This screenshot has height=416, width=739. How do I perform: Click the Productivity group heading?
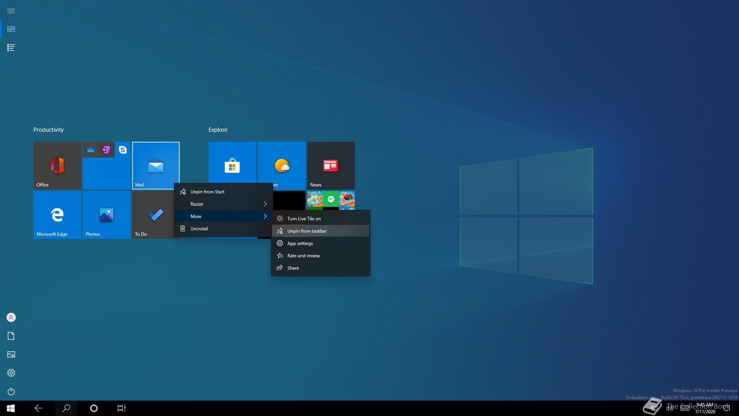coord(48,130)
